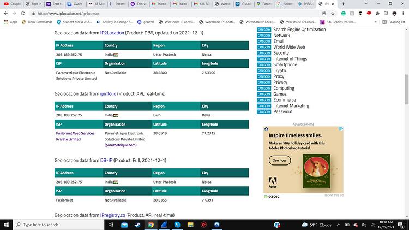Open the IPregistry.co link
Screen dimensions: 409x230
(x=113, y=215)
